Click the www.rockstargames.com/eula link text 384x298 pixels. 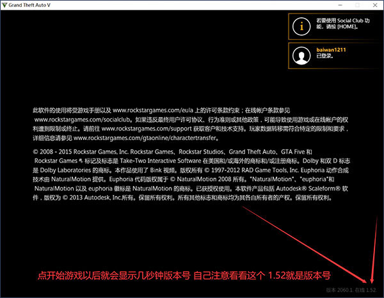[153, 111]
